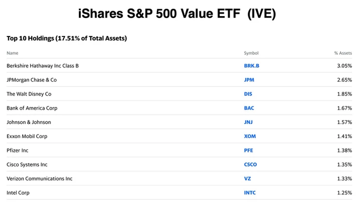Open the BRK.B ticker symbol link
Viewport: 360px width, 202px height.
click(251, 66)
